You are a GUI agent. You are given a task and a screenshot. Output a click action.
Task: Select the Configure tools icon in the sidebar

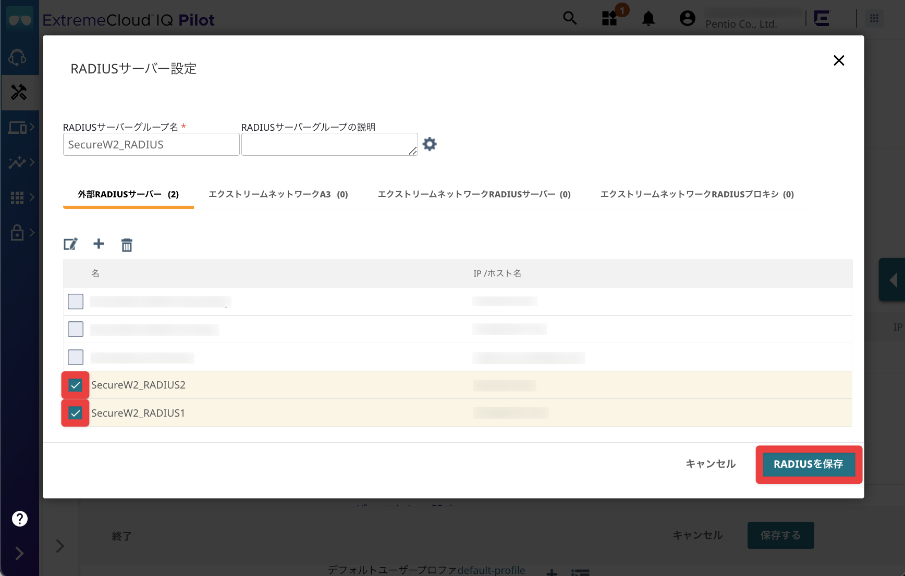click(19, 92)
